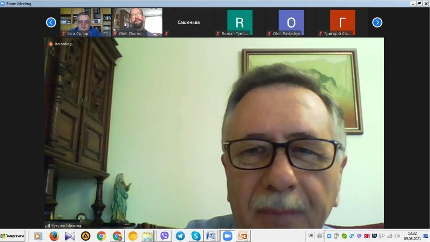Select Oleh Zherno's video thumbnail
The image size is (430, 242).
coord(137,22)
